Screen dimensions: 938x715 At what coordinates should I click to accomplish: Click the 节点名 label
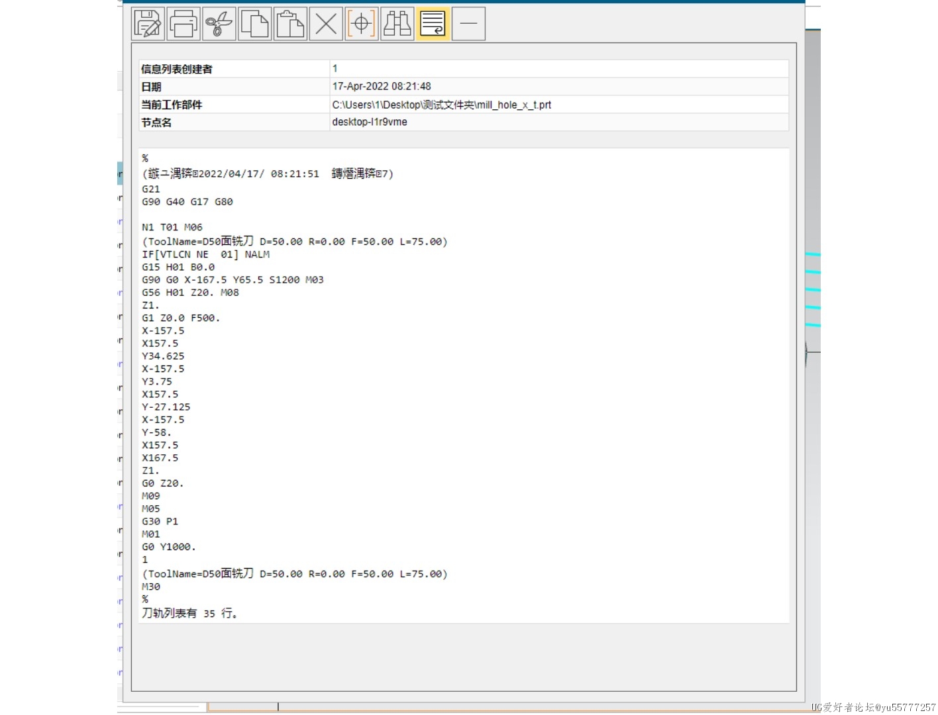pyautogui.click(x=156, y=122)
